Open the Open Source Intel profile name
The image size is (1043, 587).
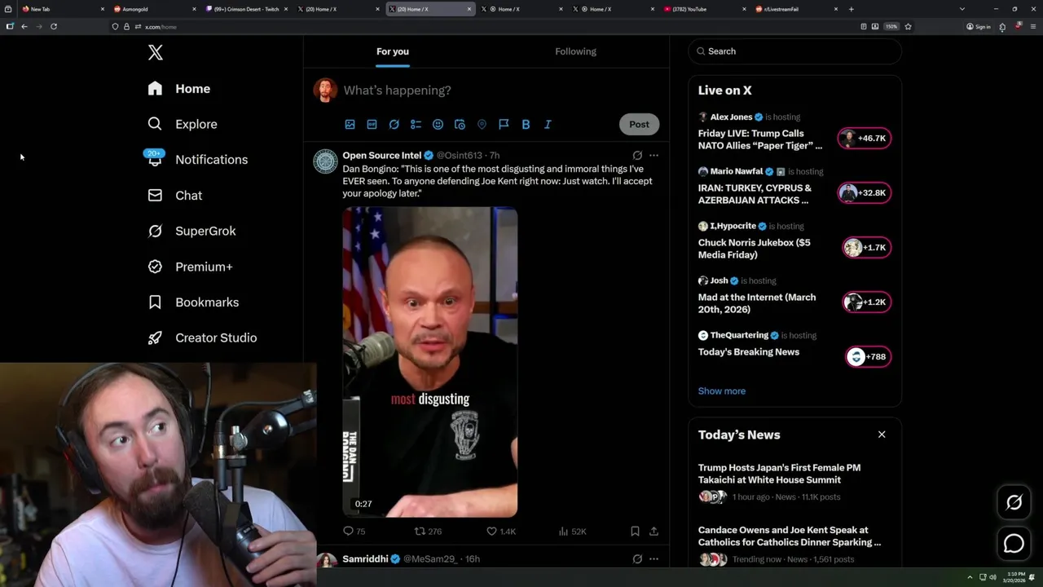[382, 156]
